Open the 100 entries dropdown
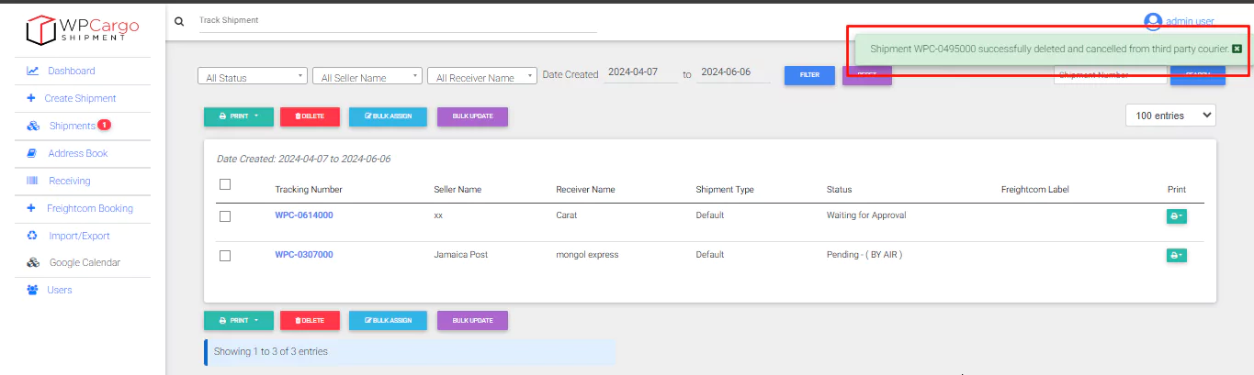The image size is (1254, 375). click(x=1170, y=116)
